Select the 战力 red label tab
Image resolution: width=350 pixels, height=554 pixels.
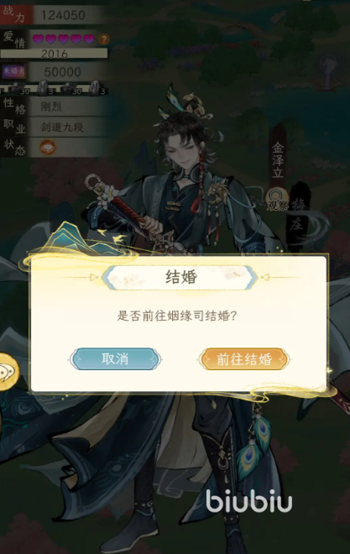tap(16, 13)
